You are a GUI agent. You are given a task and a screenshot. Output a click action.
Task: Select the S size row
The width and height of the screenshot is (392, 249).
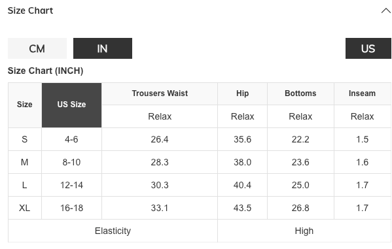click(200, 139)
